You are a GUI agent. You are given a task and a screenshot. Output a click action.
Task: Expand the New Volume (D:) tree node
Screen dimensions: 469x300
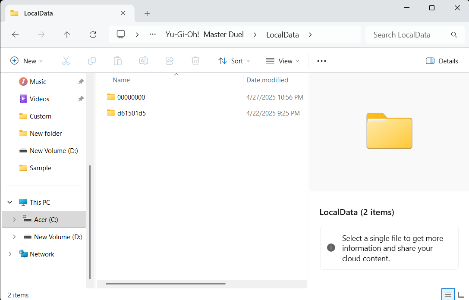click(x=14, y=237)
